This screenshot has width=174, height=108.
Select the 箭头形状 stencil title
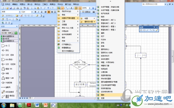(9, 39)
